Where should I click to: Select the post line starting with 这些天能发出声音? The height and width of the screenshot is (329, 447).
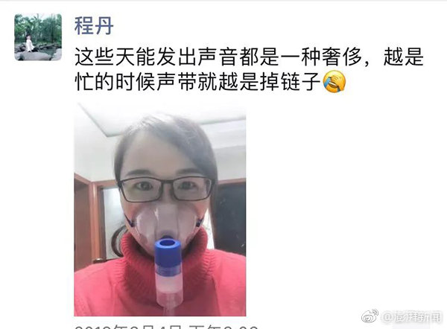[249, 57]
